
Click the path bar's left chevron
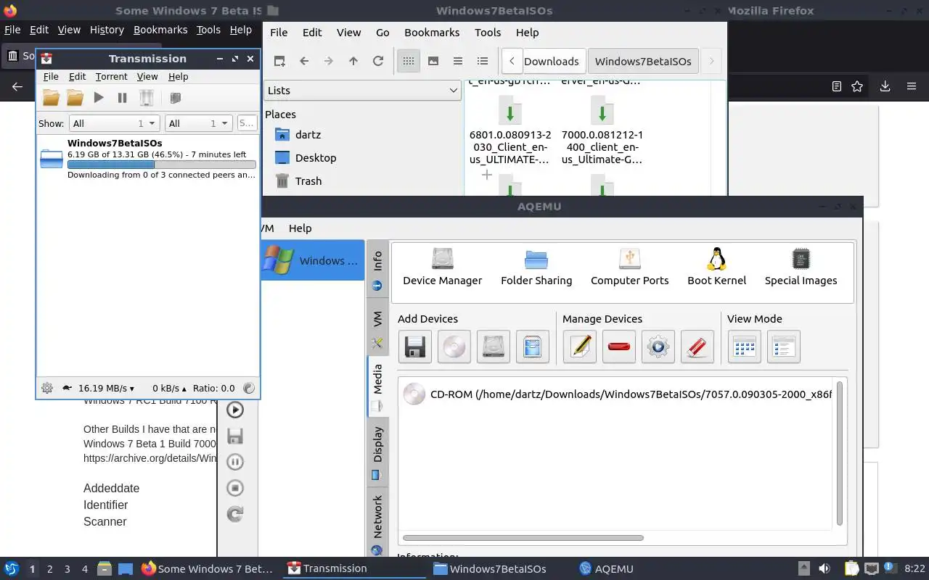pos(512,61)
